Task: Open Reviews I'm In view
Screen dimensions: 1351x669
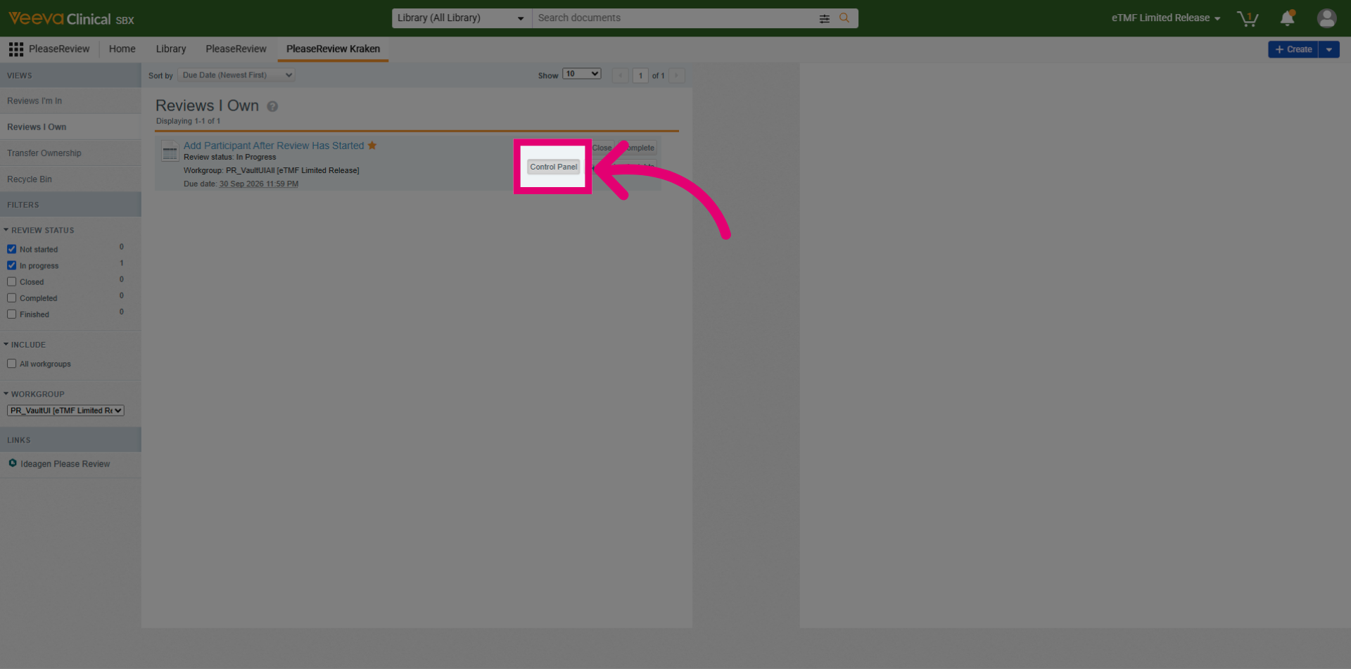Action: (70, 101)
